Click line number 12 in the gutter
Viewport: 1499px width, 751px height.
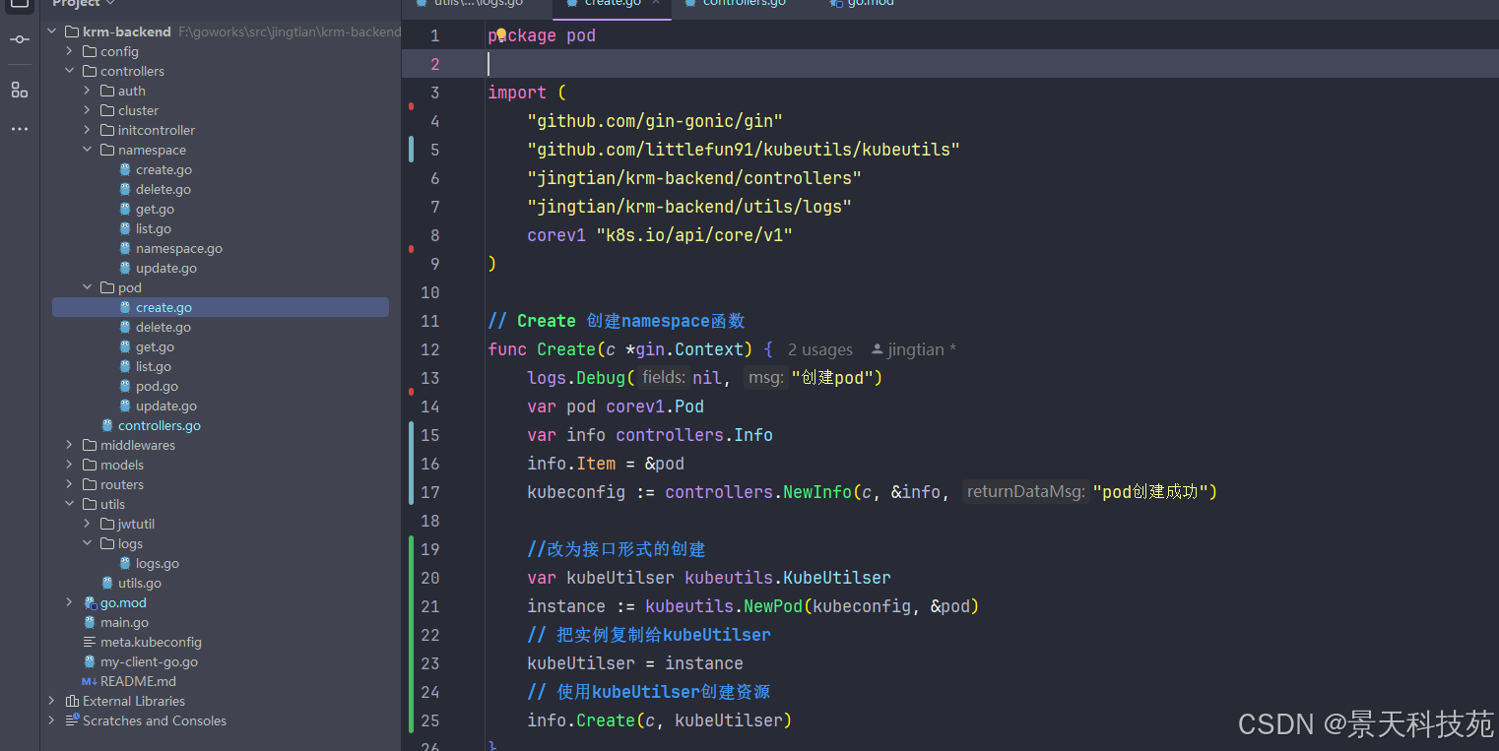429,349
